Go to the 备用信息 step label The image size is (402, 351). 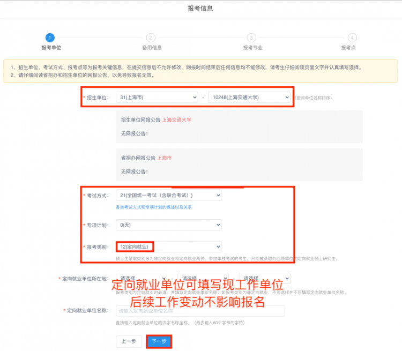point(152,48)
